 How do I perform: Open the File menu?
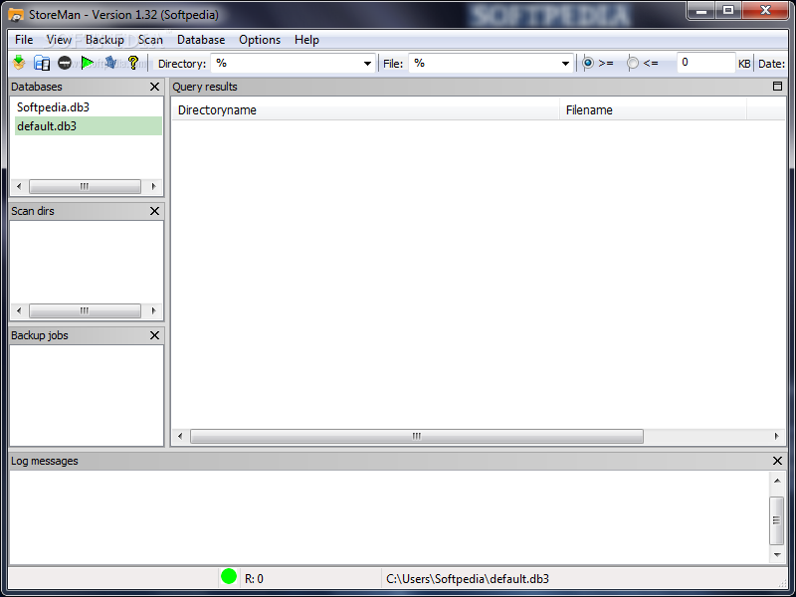tap(24, 40)
